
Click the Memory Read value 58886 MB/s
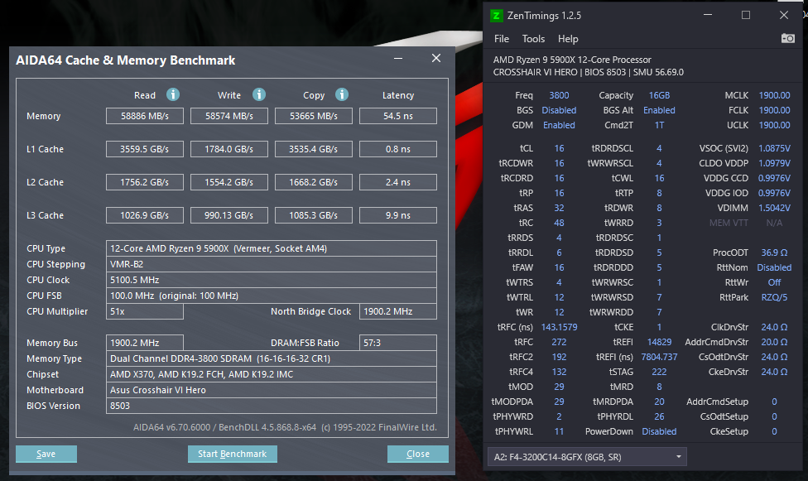145,116
